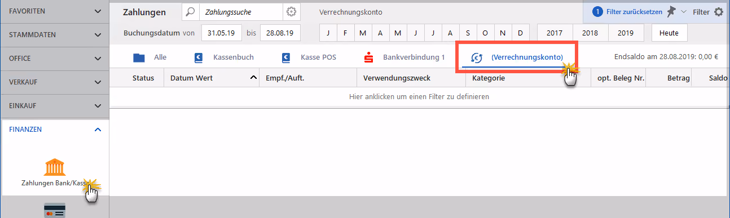This screenshot has width=730, height=218.
Task: Sort by Kategorie column header
Action: 528,78
